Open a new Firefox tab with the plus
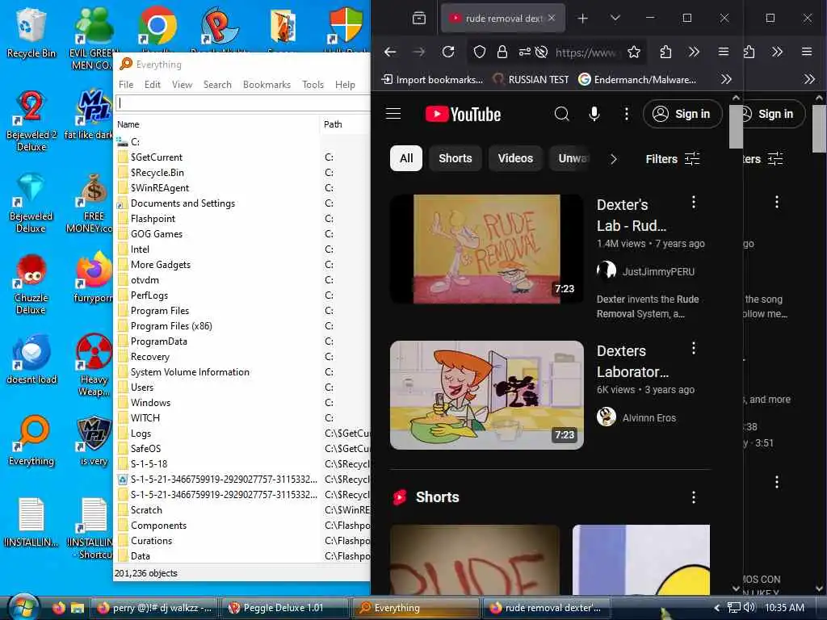The height and width of the screenshot is (620, 827). [x=582, y=19]
